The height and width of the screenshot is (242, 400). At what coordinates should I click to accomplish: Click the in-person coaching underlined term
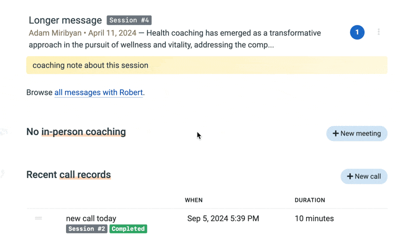click(x=83, y=132)
